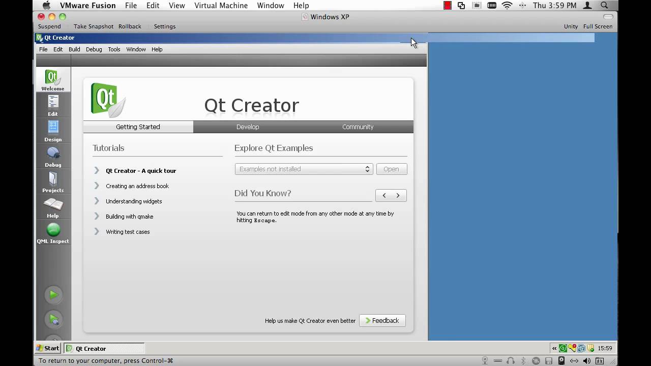Open 'Understanding widgets' tutorial
Viewport: 651px width, 366px height.
coord(134,201)
